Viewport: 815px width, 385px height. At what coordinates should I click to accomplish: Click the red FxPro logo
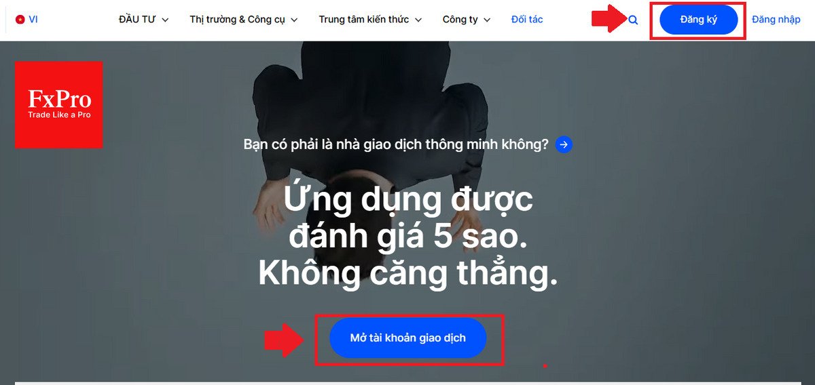point(58,105)
